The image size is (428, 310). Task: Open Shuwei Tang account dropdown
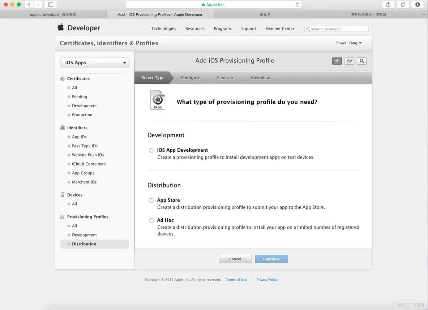(348, 43)
